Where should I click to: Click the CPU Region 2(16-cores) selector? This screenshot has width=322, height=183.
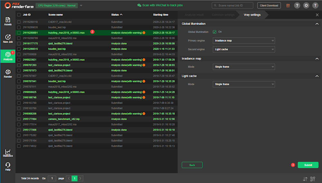[x=57, y=5]
